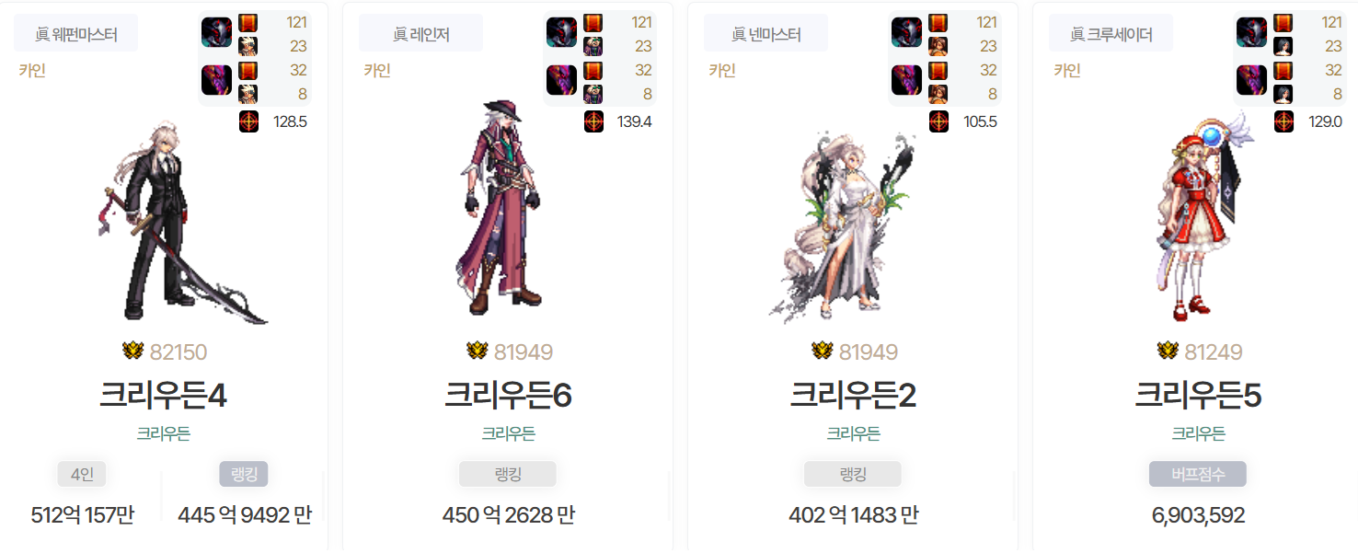Open the 眞 웨펀마스터 class tag

point(76,34)
